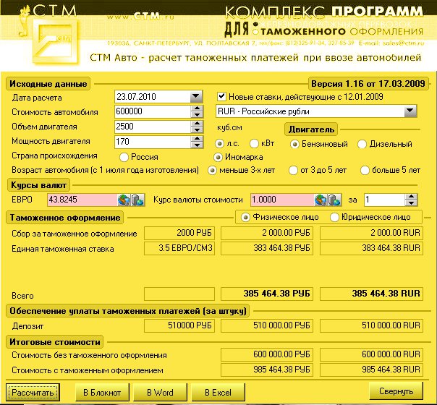Select Иномарка as country of origin
This screenshot has height=405, width=437.
click(218, 157)
